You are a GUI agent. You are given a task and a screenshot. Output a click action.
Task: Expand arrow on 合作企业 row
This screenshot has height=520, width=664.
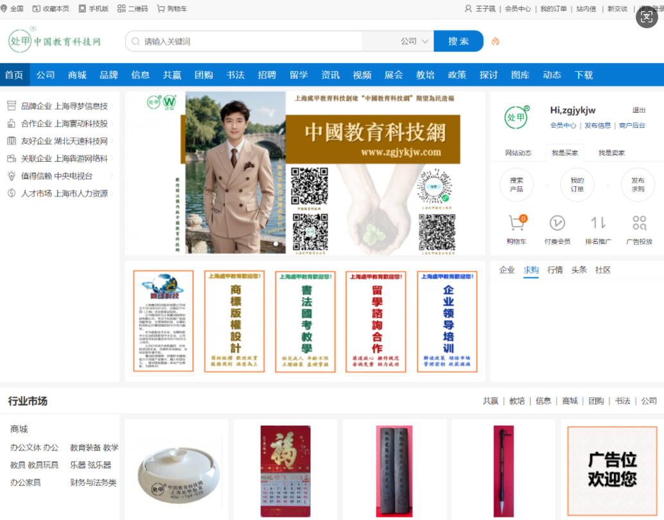[x=112, y=123]
